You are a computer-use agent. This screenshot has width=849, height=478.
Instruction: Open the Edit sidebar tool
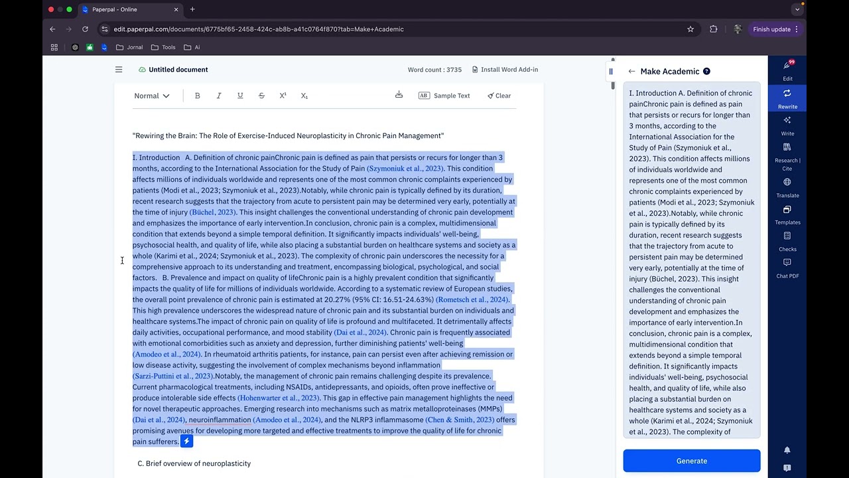coord(787,70)
